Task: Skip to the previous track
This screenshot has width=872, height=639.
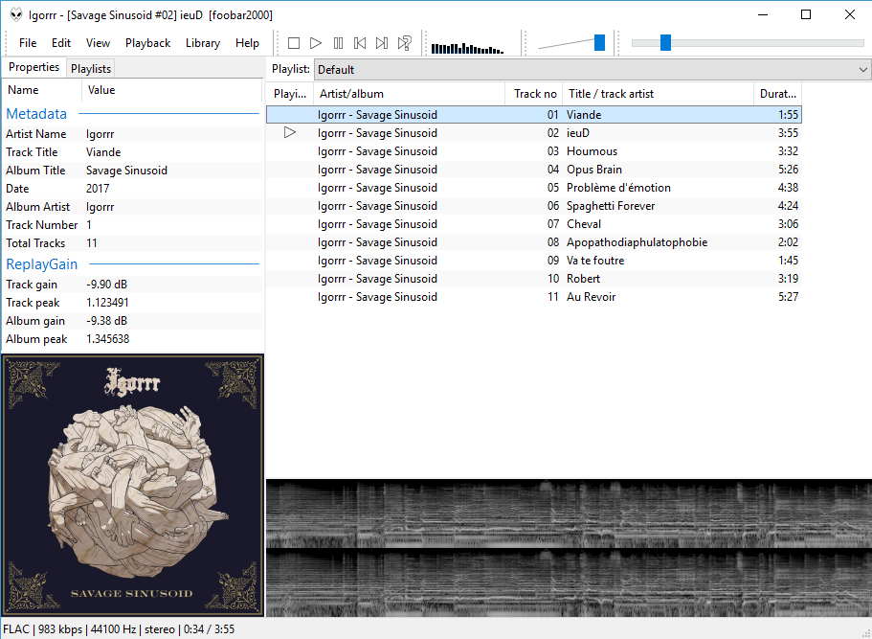Action: click(x=360, y=43)
